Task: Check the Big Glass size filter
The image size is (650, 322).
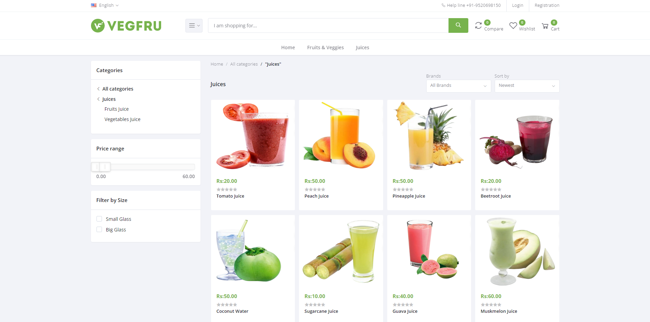Action: click(99, 229)
